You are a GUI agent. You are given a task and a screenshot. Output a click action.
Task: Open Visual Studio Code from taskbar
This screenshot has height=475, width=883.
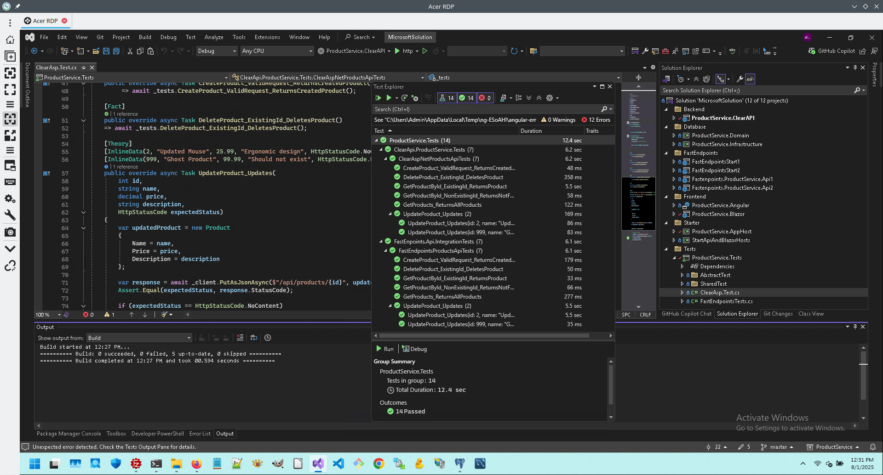tap(338, 464)
